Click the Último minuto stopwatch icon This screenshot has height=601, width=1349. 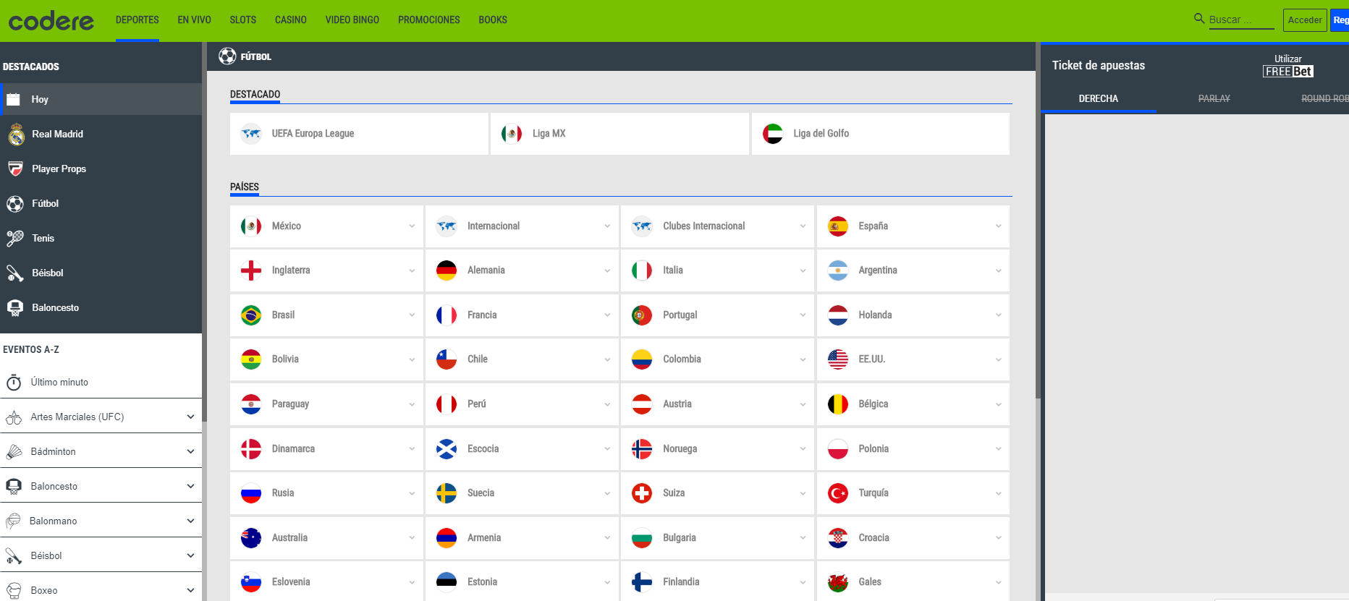click(14, 382)
